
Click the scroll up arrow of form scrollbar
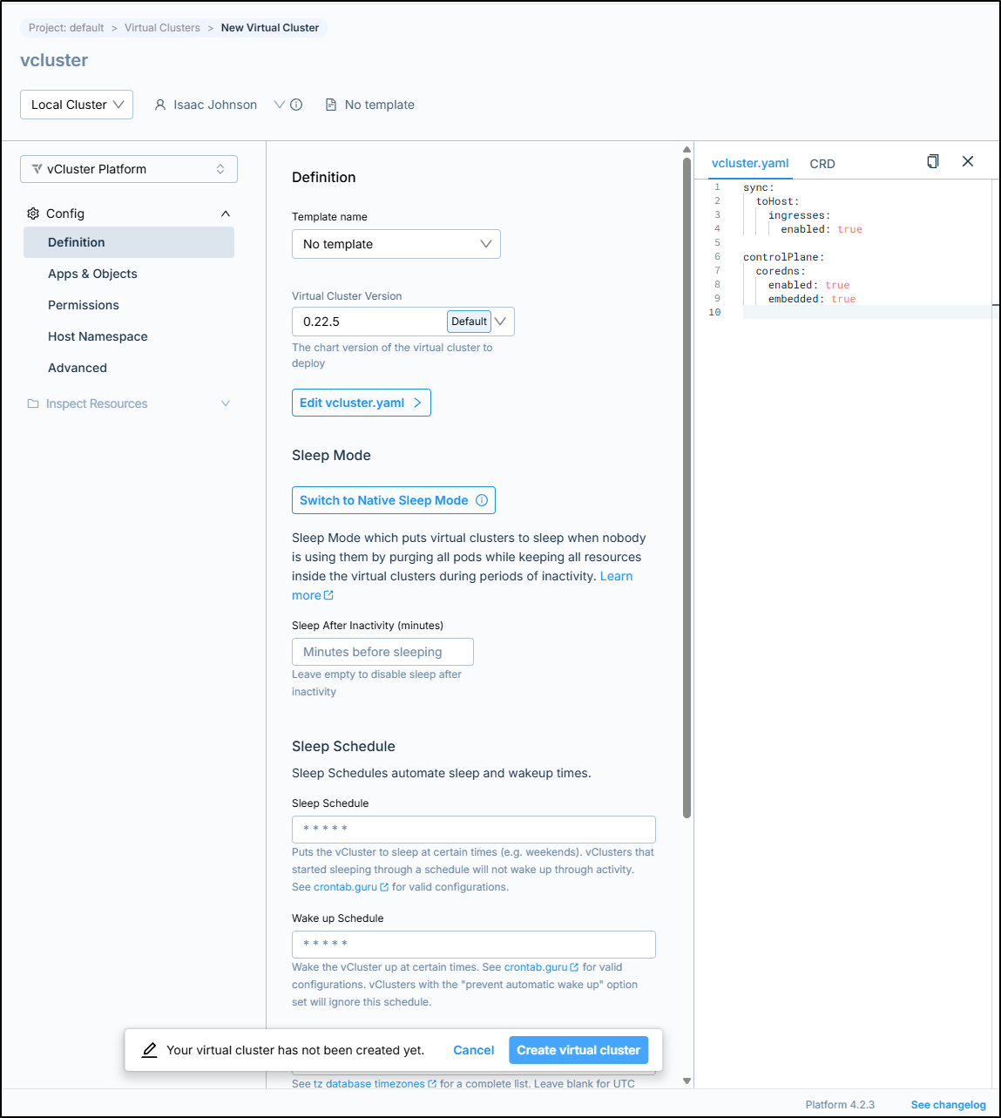click(687, 149)
